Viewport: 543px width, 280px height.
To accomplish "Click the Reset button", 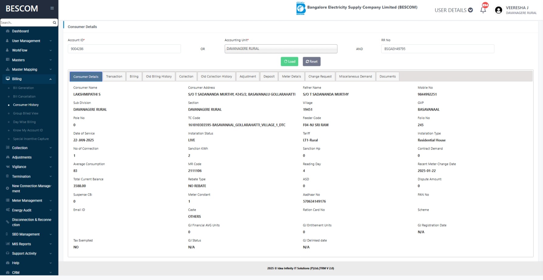I will [x=312, y=62].
